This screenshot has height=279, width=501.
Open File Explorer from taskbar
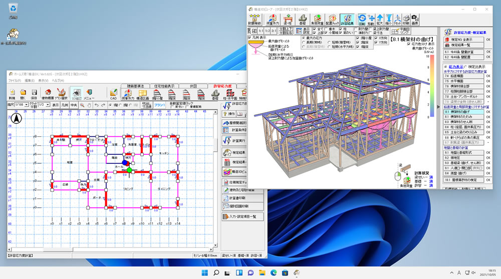(262, 272)
